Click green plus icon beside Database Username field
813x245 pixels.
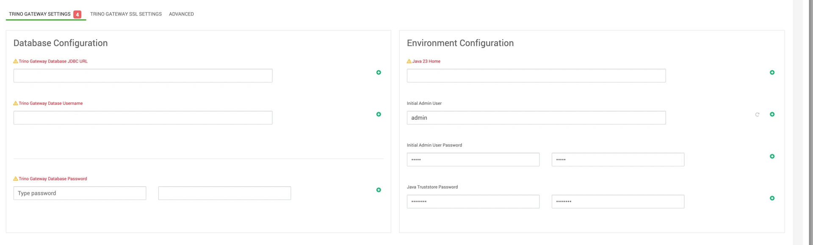tap(379, 114)
